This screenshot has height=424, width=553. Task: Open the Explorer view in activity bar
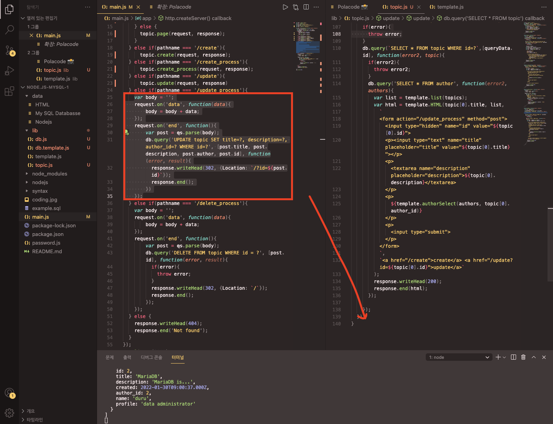[9, 9]
